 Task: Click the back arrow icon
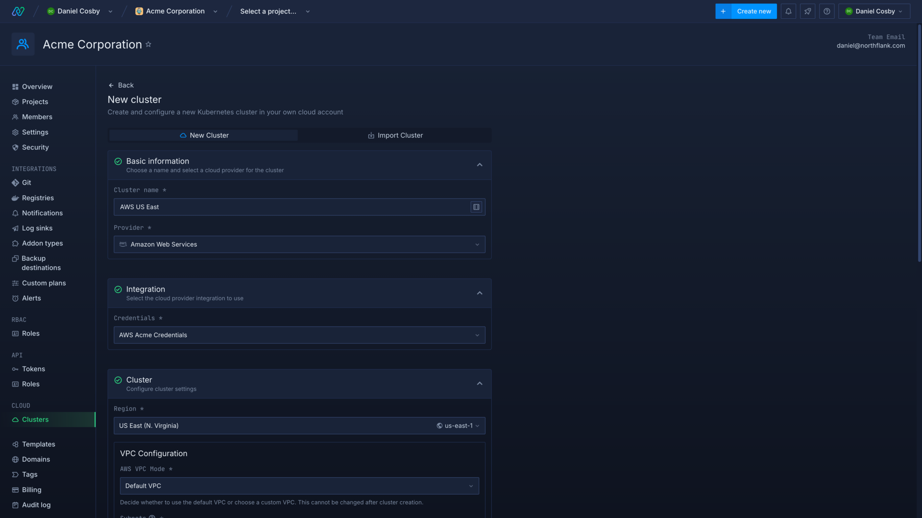point(111,85)
